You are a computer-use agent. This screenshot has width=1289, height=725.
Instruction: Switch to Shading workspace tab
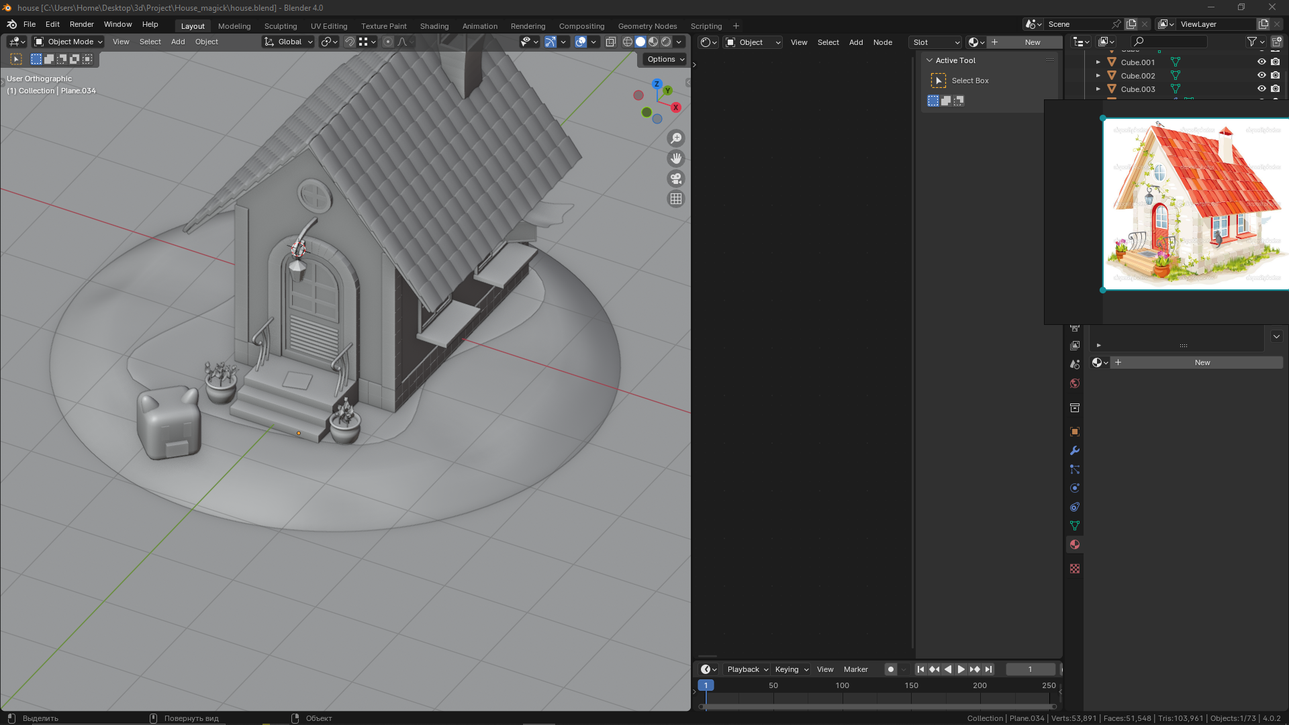434,26
